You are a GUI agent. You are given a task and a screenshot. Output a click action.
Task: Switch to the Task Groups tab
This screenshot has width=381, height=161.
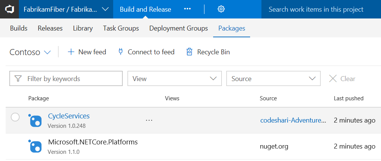coord(121,28)
